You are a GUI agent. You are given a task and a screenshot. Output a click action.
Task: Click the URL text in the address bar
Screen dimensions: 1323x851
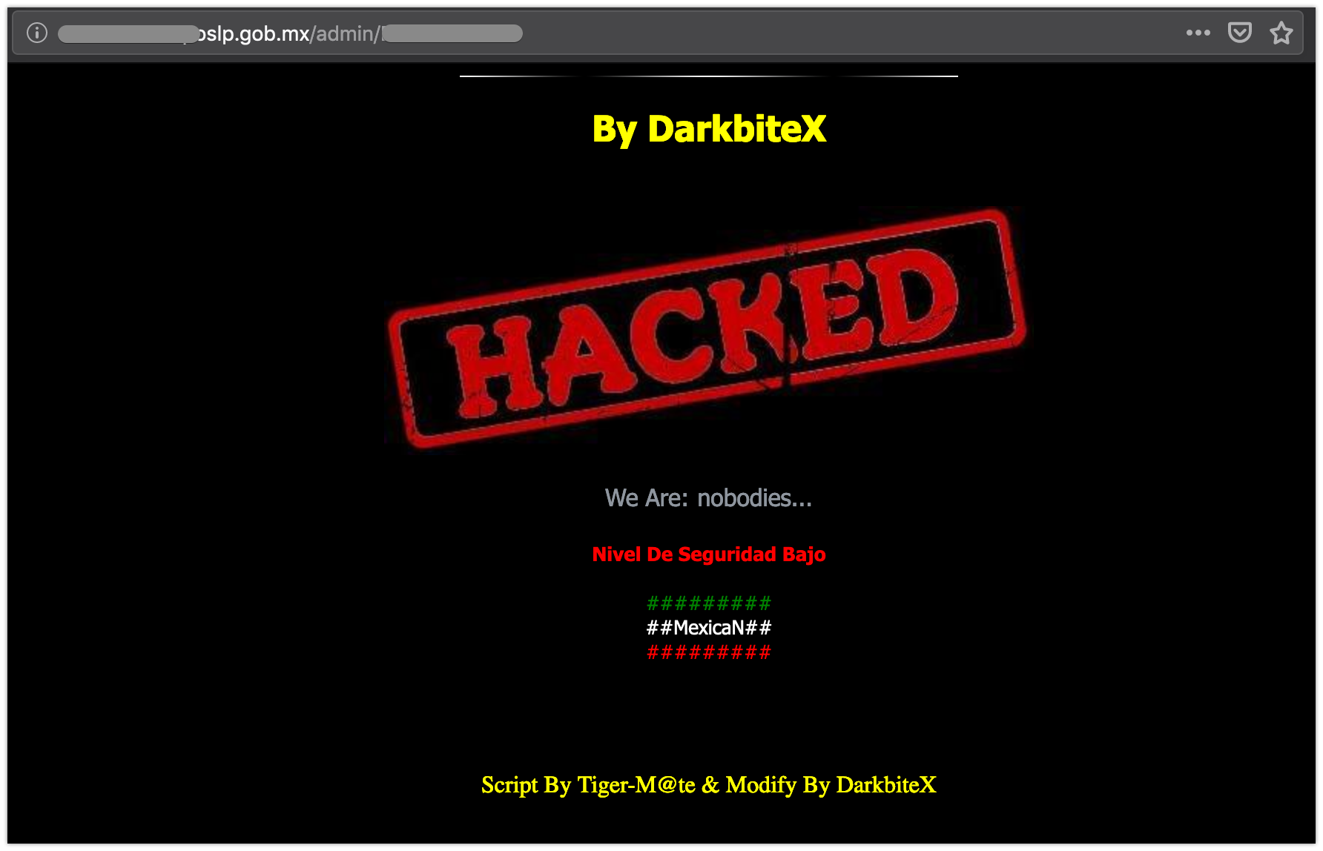pyautogui.click(x=290, y=33)
